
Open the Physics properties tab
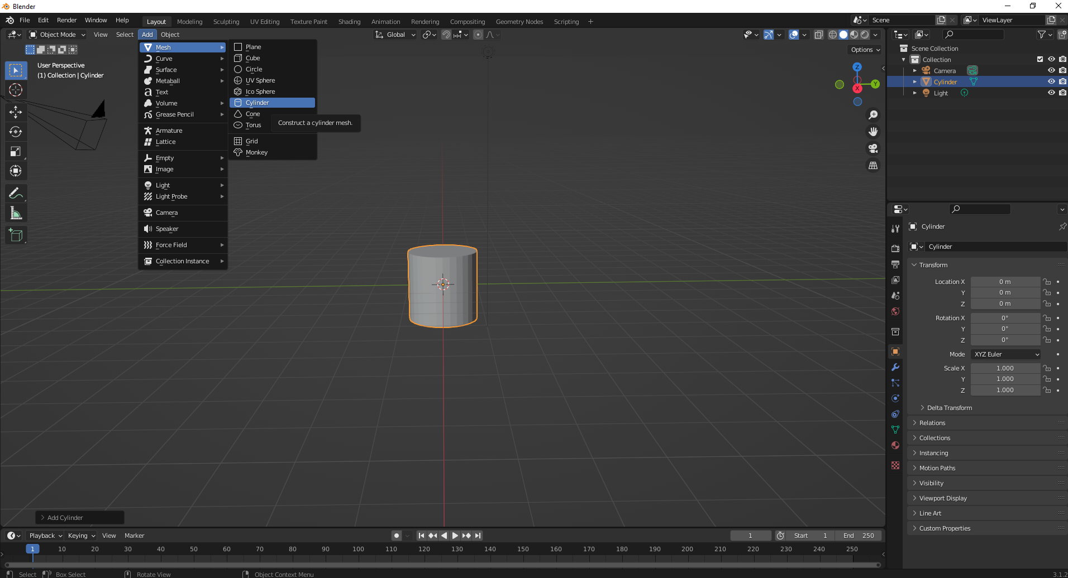[895, 398]
